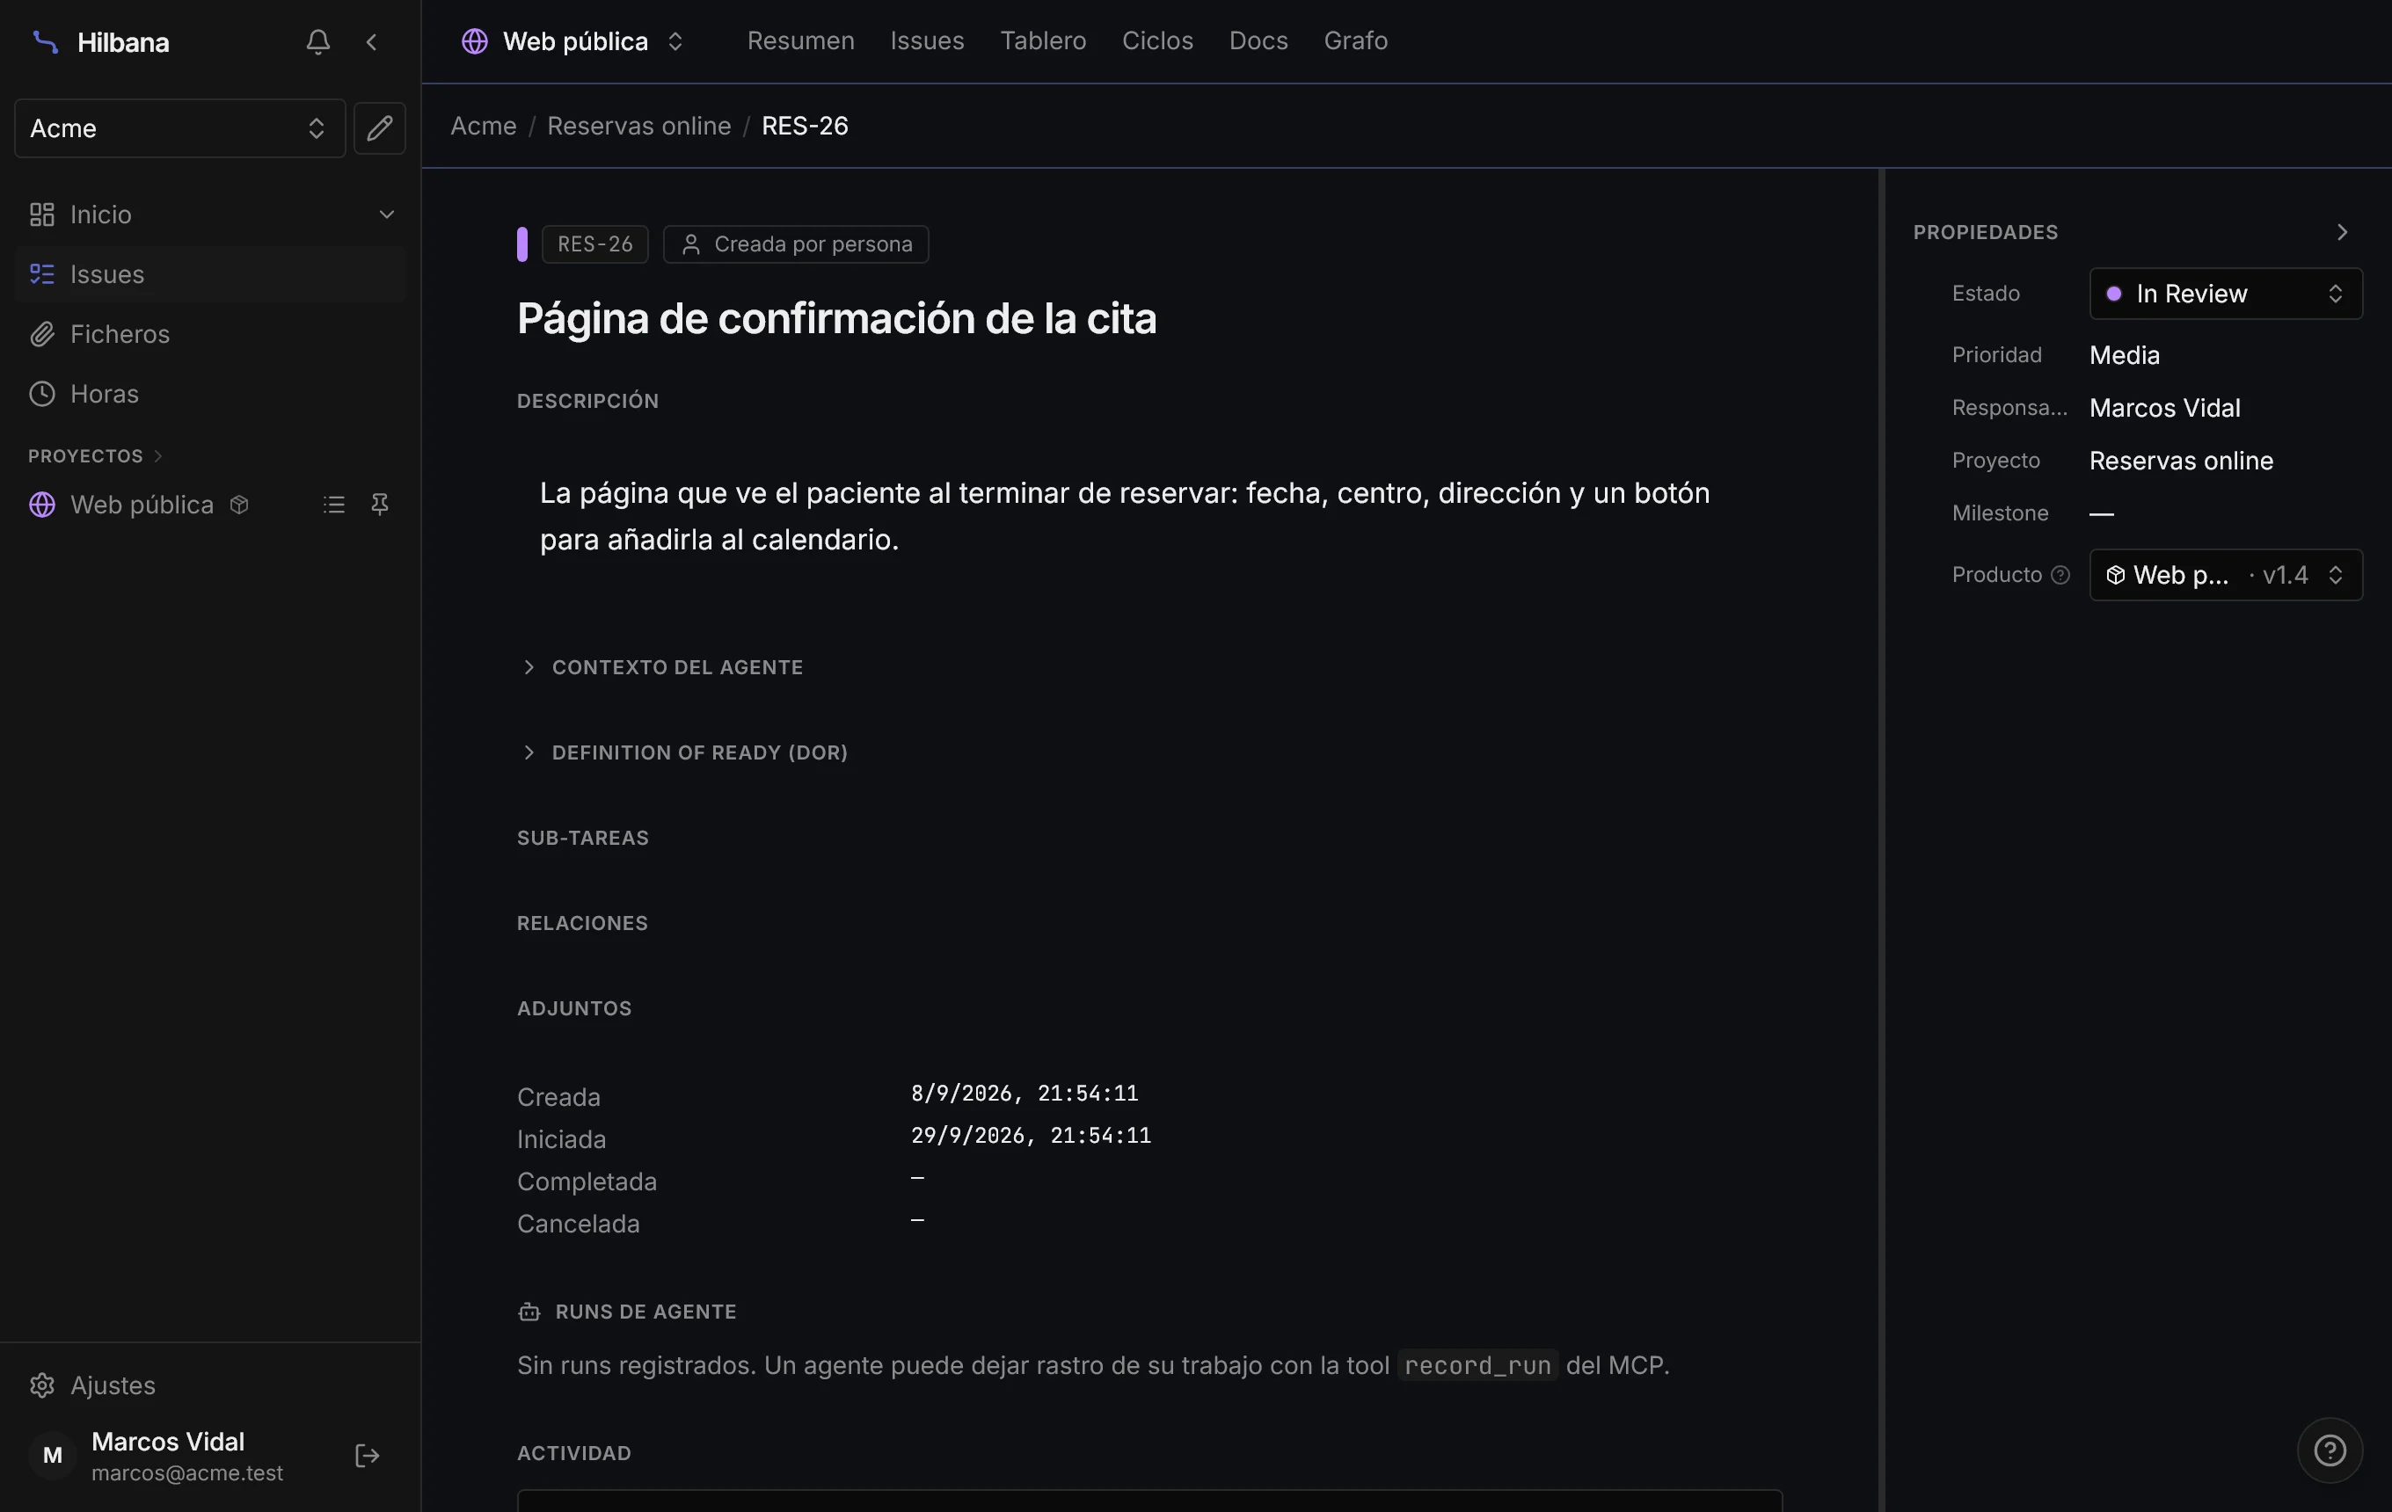Click the Creada por persona badge

point(796,244)
